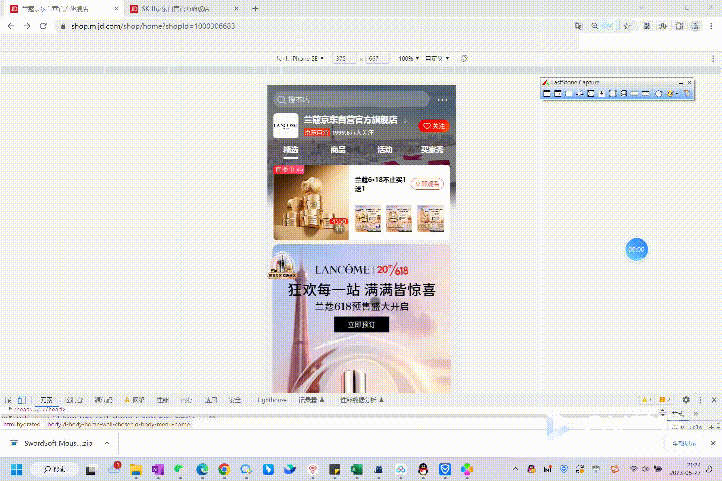Click the 立即预订 button on banner
The height and width of the screenshot is (481, 722).
point(361,325)
